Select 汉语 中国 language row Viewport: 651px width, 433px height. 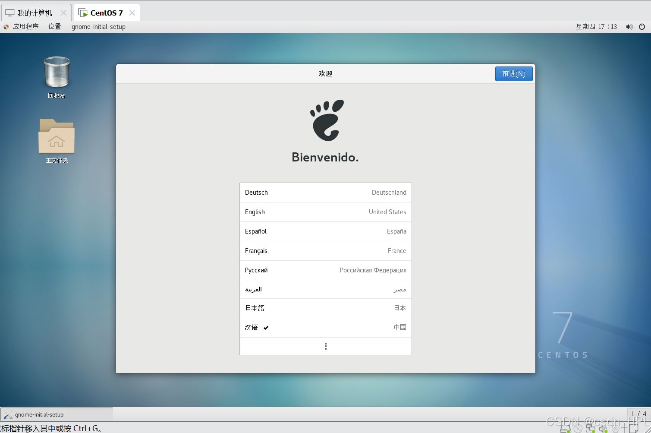326,328
